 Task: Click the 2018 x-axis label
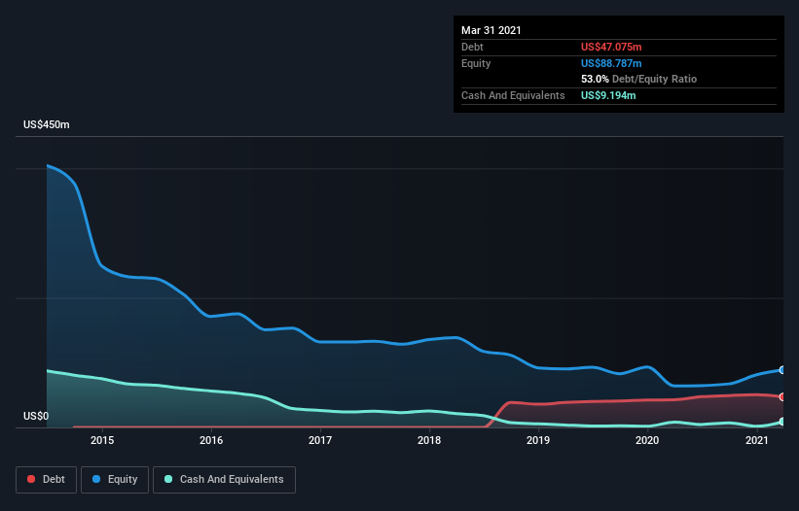pos(429,440)
